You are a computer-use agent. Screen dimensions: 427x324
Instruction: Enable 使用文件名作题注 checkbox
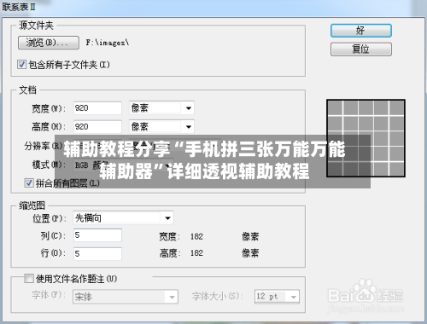tap(29, 278)
